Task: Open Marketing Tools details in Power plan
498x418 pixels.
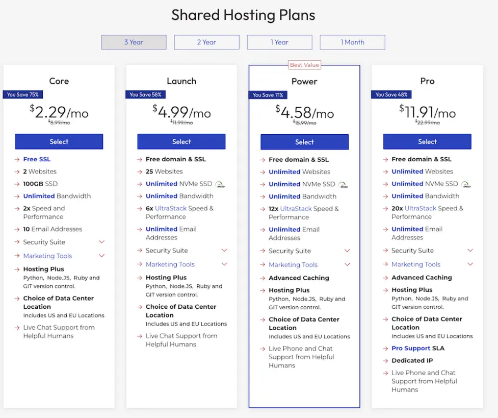Action: [348, 265]
